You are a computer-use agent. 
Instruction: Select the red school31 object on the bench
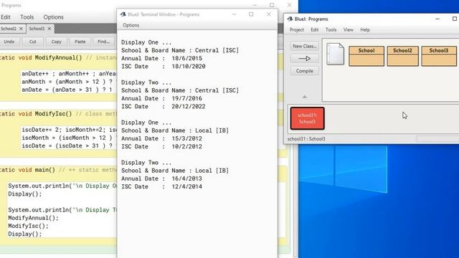(307, 118)
